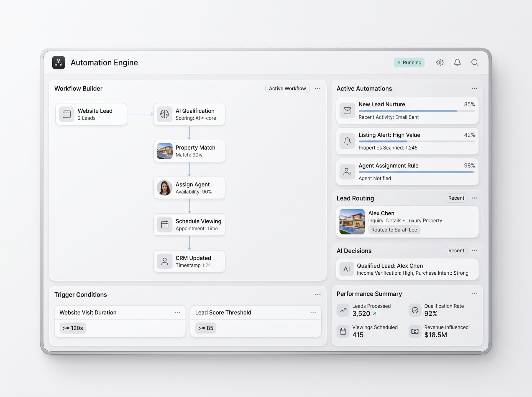Click the Routed to Sarah Lee tag
This screenshot has height=397, width=532.
394,230
